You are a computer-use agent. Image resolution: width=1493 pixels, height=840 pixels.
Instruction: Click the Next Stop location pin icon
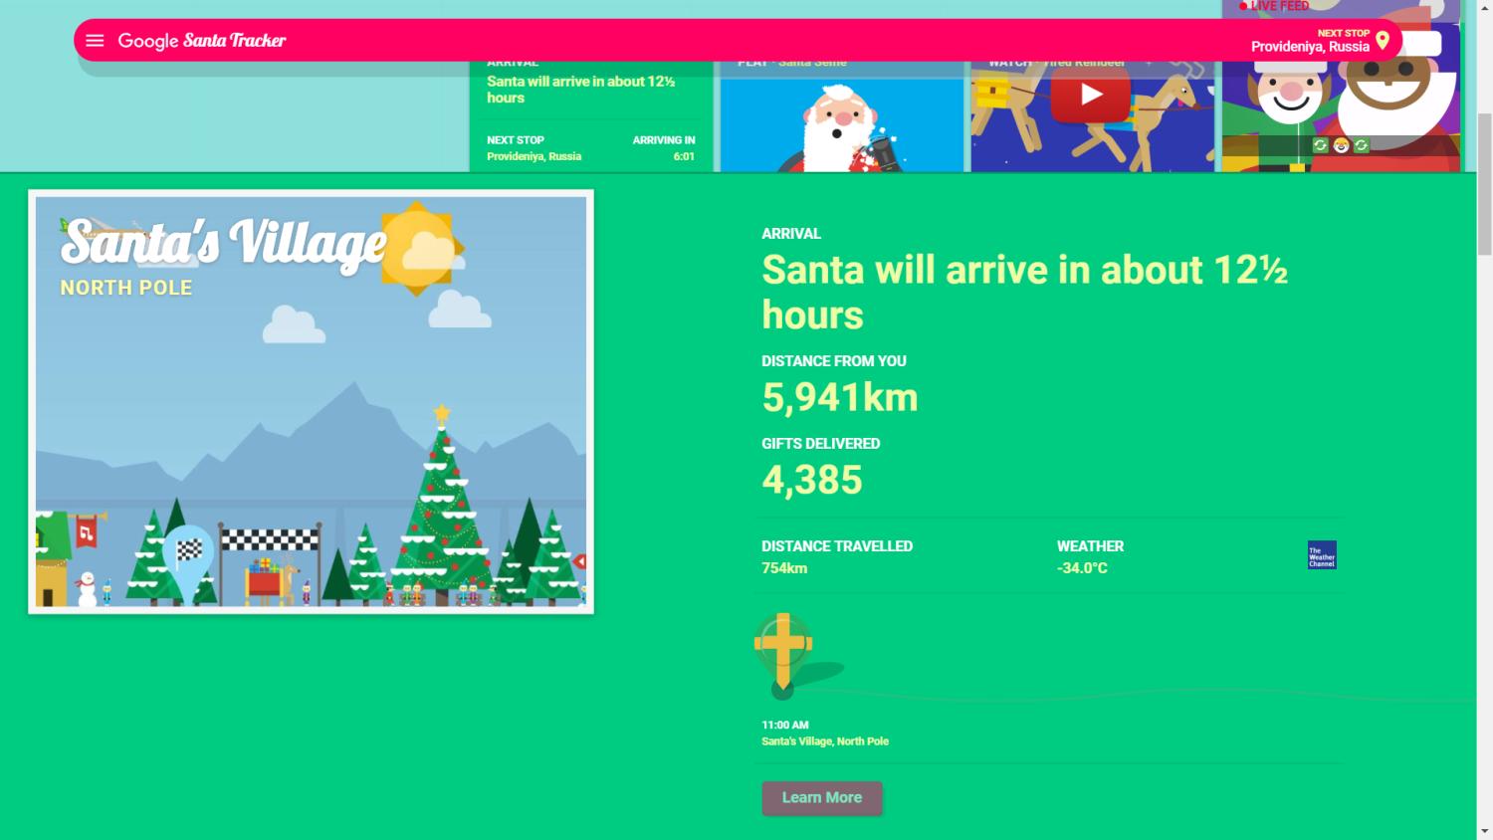[x=1383, y=40]
